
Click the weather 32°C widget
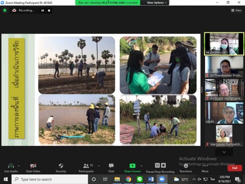coord(181,179)
